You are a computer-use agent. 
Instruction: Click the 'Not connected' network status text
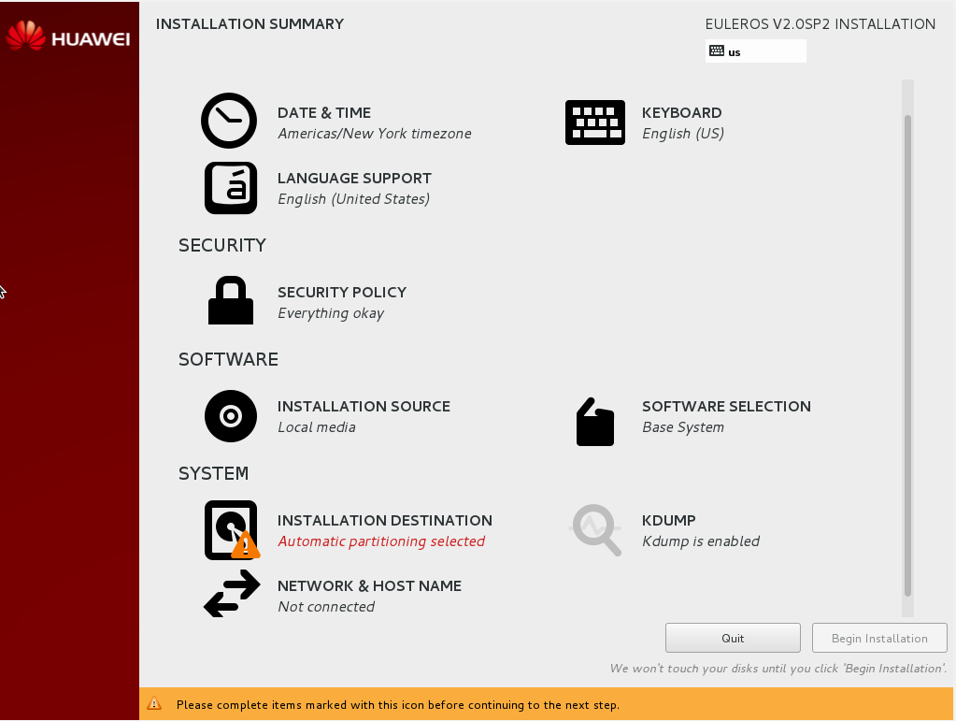tap(328, 606)
